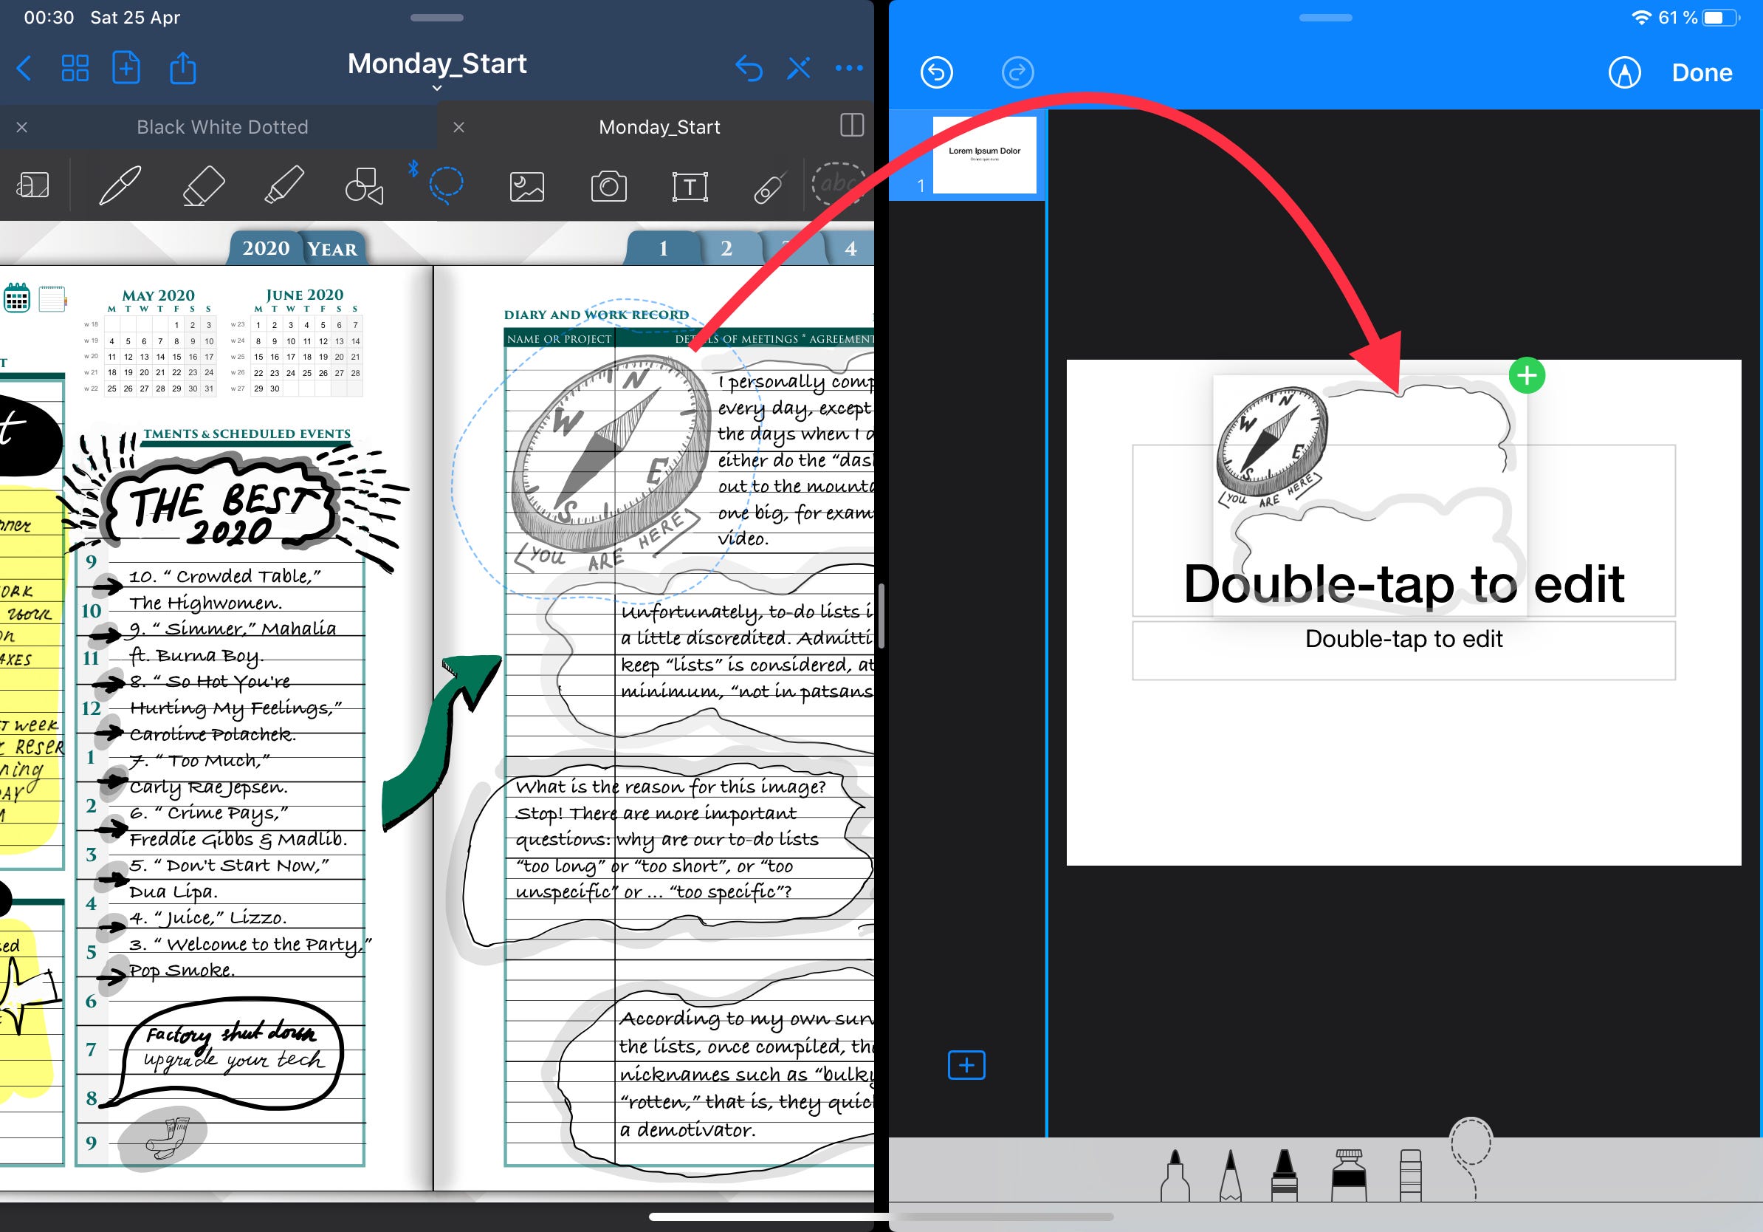This screenshot has height=1232, width=1763.
Task: Undo the last action in GoodNotes
Action: (750, 68)
